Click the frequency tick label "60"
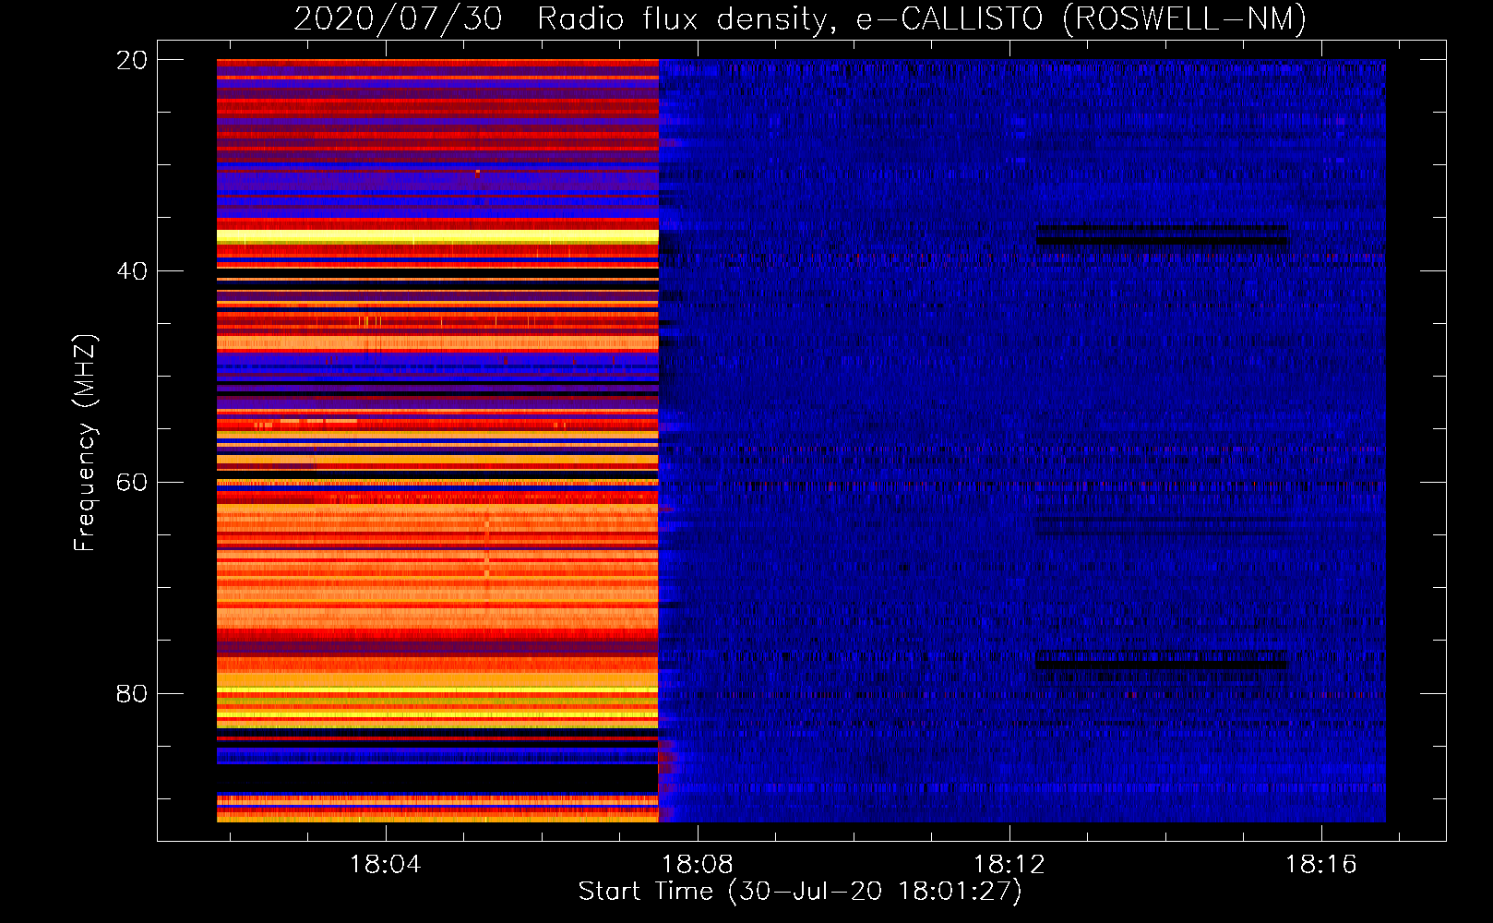The height and width of the screenshot is (923, 1493). (x=132, y=483)
